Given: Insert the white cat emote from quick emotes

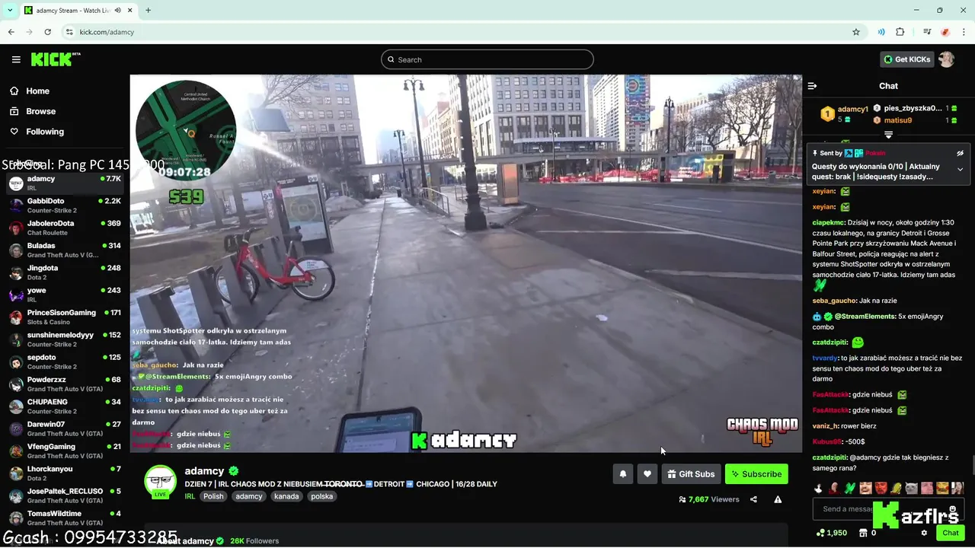Looking at the screenshot, I should click(x=911, y=488).
